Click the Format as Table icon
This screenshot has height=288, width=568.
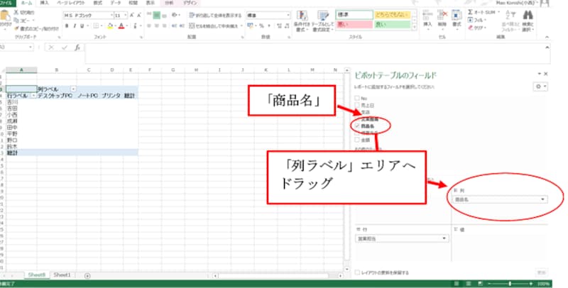[322, 20]
